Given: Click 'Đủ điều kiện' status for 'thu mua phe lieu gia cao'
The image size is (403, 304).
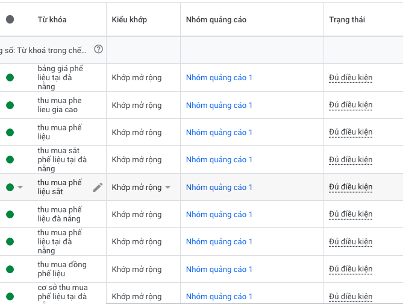Looking at the screenshot, I should (x=351, y=105).
